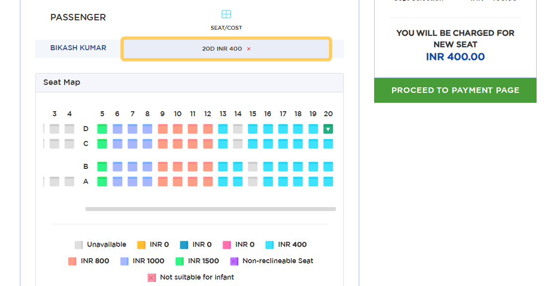Click the Seat Map panel header

[x=189, y=83]
